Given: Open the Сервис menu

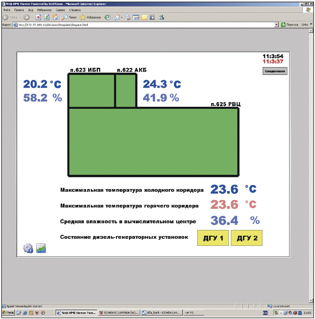Looking at the screenshot, I should click(60, 10).
